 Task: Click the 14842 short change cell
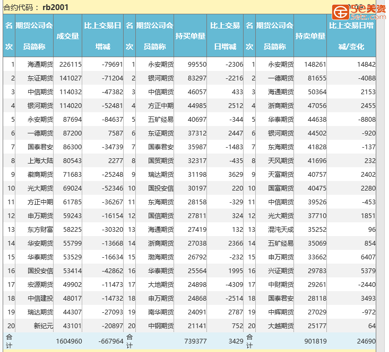point(366,65)
